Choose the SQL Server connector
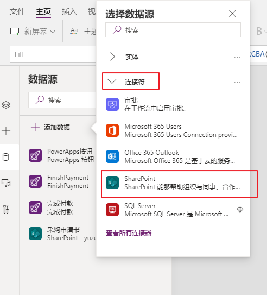The image size is (267, 295). pos(173,210)
